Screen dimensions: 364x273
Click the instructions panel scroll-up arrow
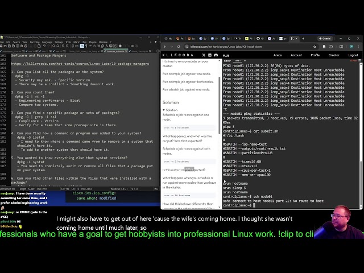click(220, 61)
